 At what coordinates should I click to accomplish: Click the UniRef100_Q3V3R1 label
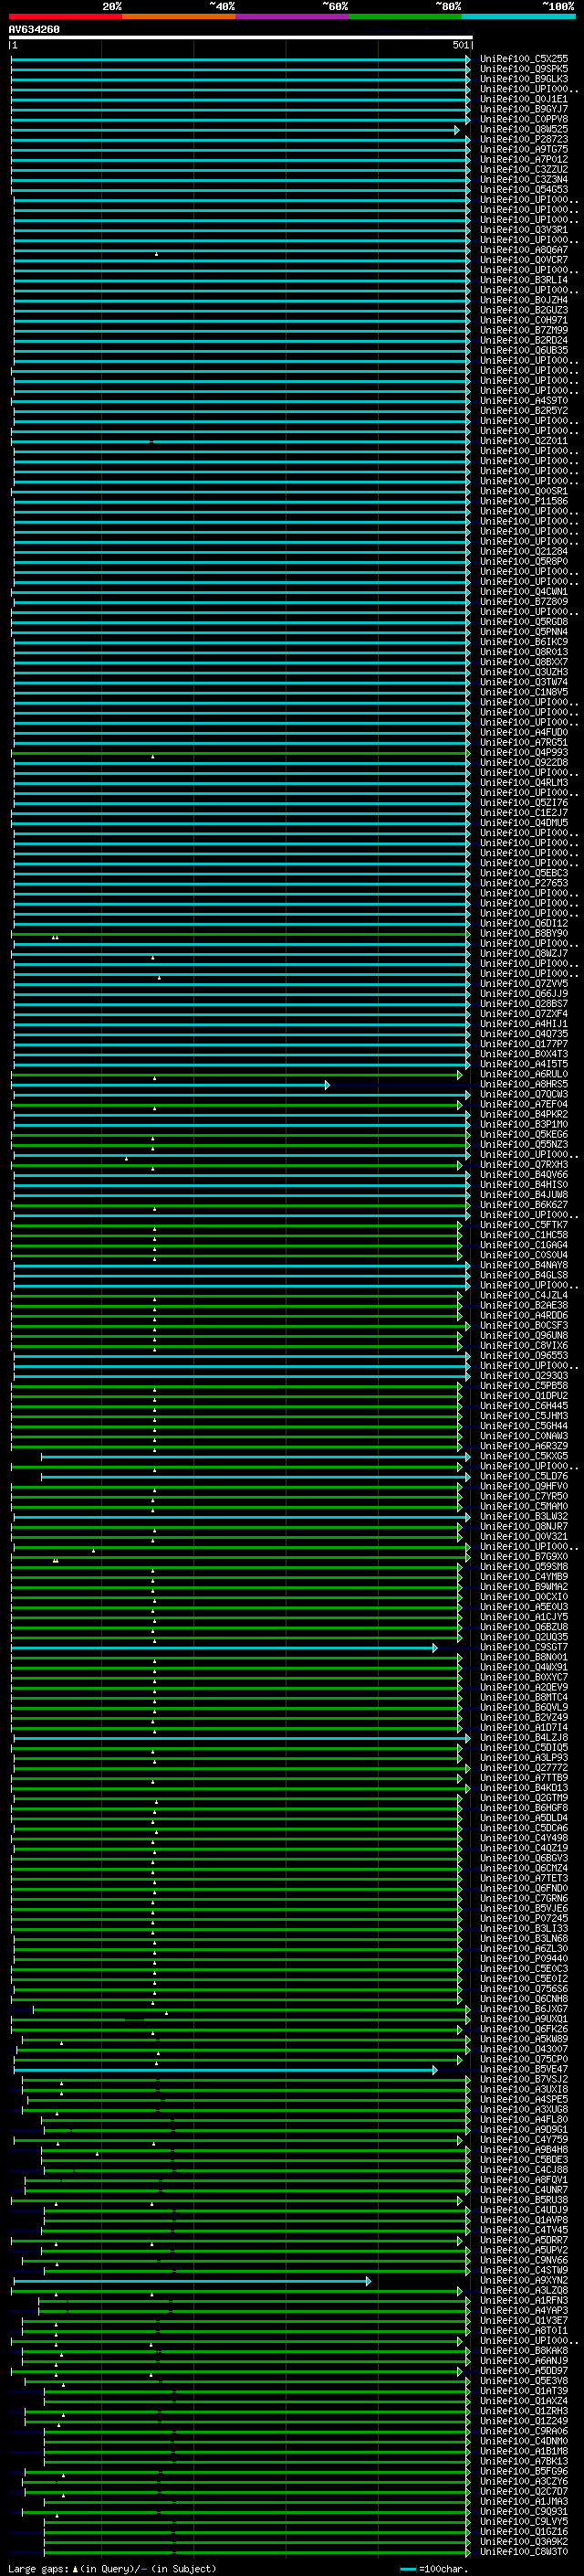pyautogui.click(x=524, y=230)
